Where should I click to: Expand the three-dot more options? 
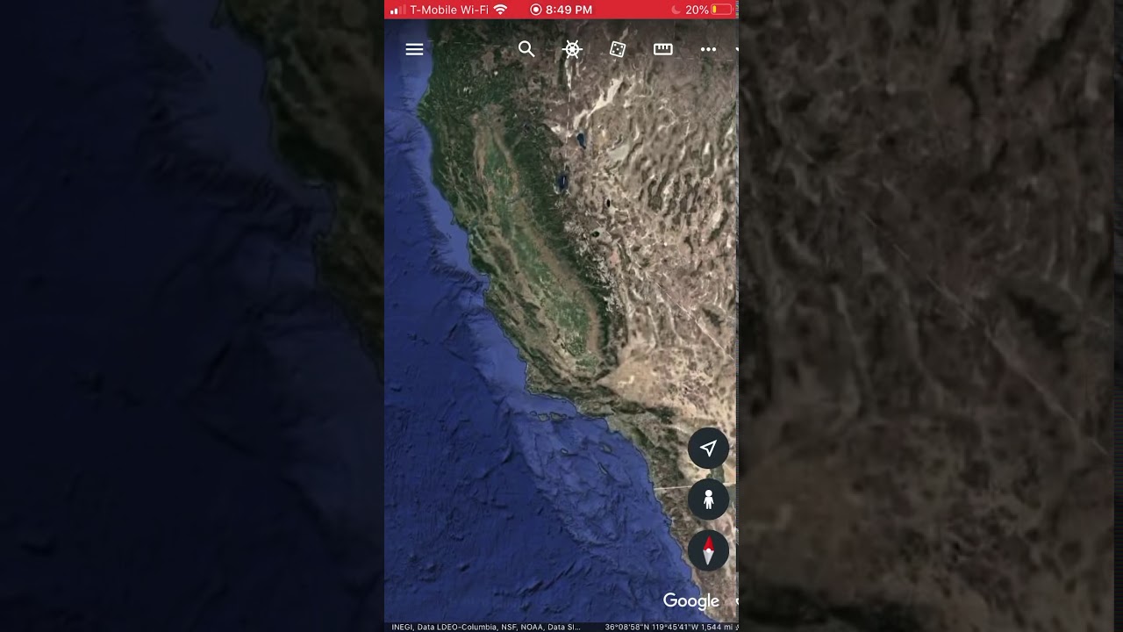point(708,49)
